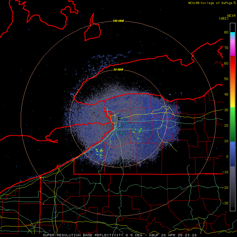237x237 pixels.
Task: Click the 80 value on the dBZ scale
Action: (x=226, y=32)
